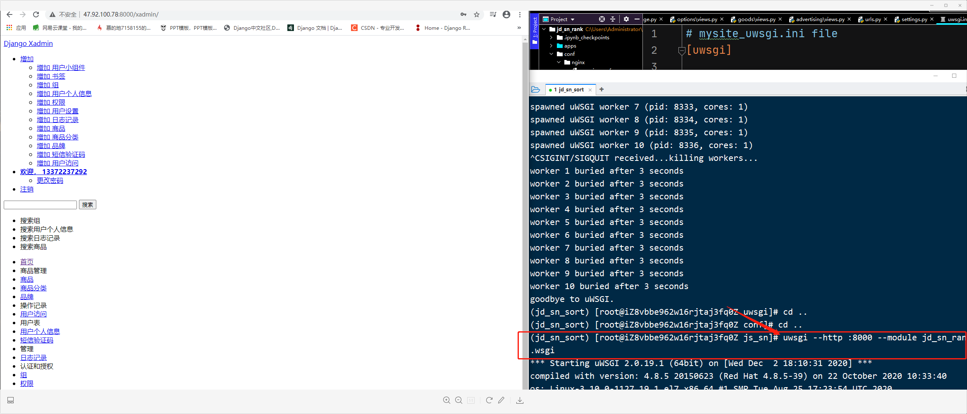
Task: Open 品牌 link in navigation list
Action: click(x=27, y=297)
